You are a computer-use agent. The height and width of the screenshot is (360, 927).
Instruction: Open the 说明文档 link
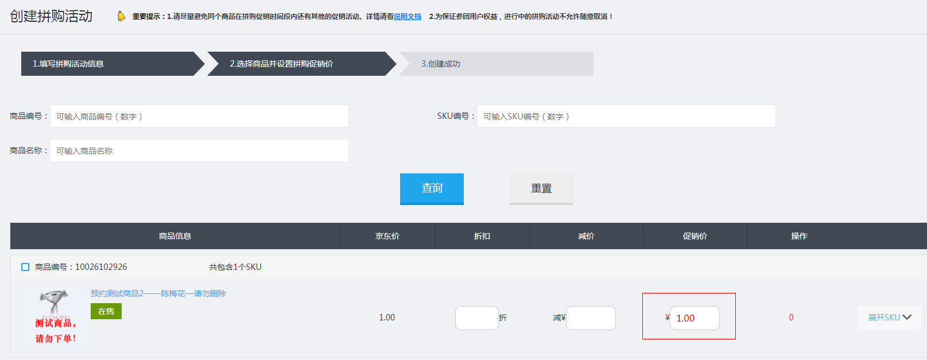[407, 17]
